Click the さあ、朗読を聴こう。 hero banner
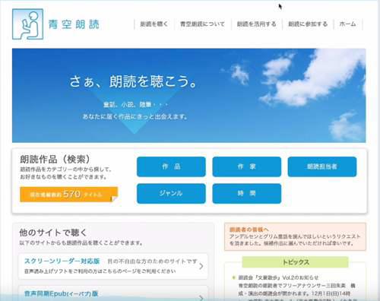 pos(188,95)
